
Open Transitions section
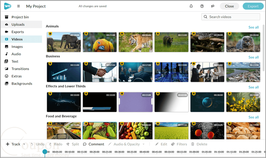(x=21, y=69)
